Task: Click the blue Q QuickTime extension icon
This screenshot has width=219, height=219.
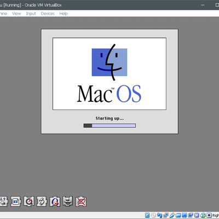Action: pos(55,201)
